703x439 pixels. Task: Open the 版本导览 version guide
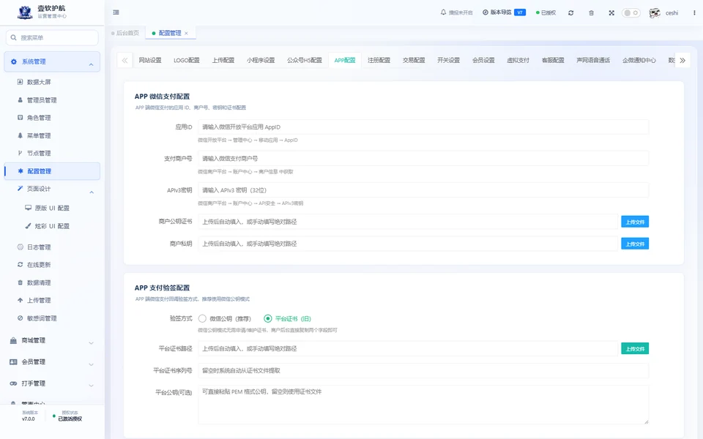coord(504,12)
